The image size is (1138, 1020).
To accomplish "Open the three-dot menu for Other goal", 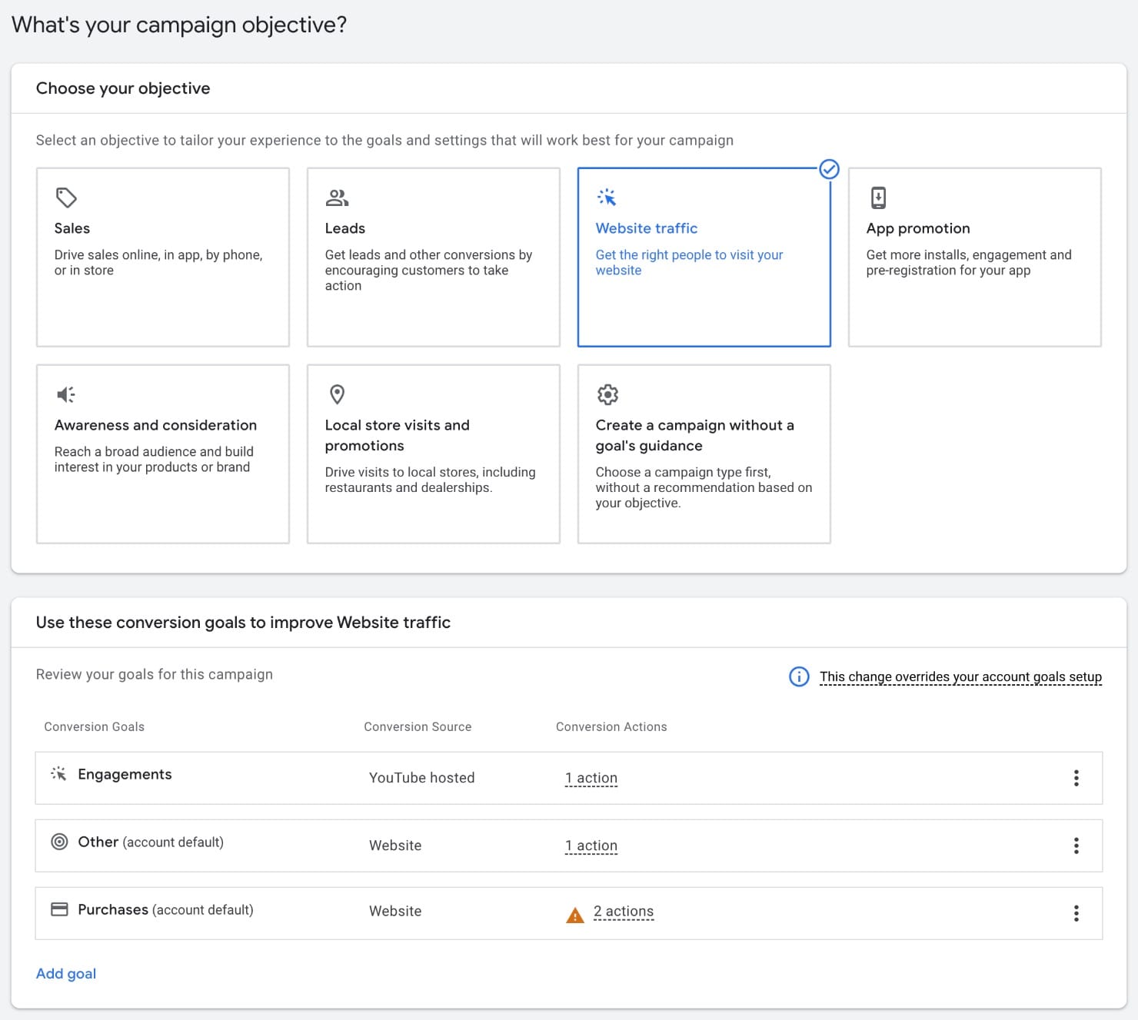I will [x=1076, y=846].
